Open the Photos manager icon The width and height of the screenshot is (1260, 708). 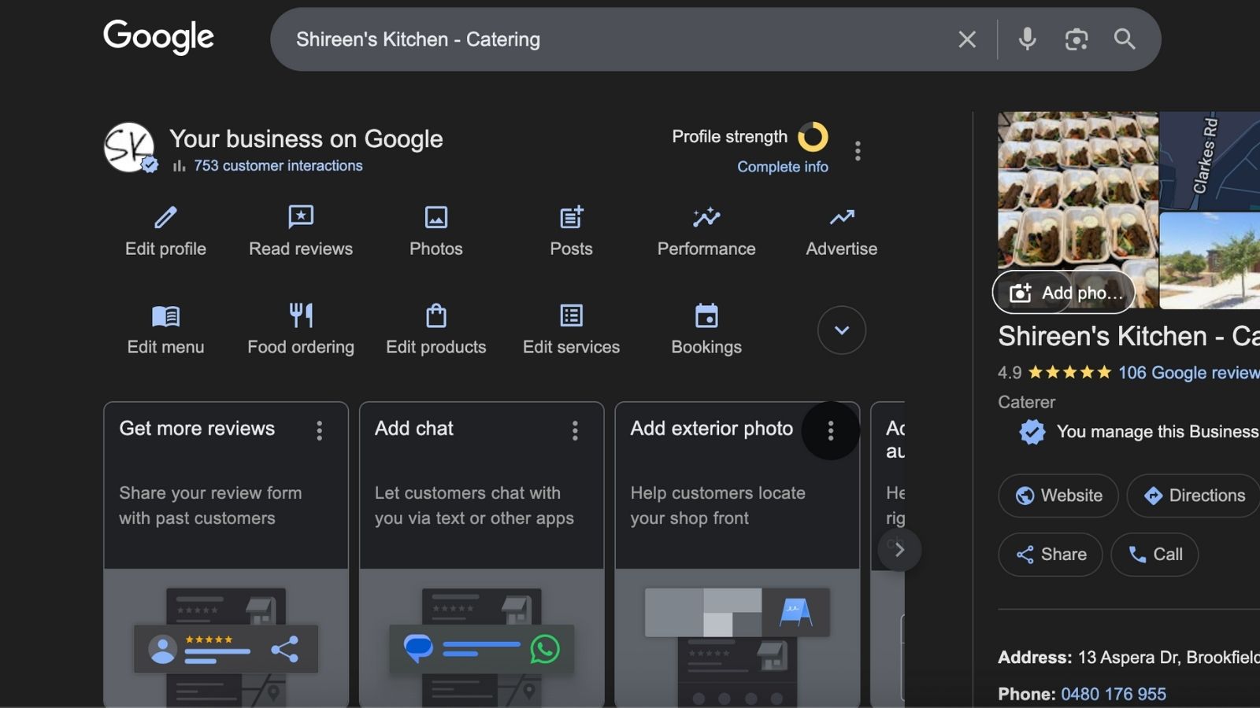435,217
